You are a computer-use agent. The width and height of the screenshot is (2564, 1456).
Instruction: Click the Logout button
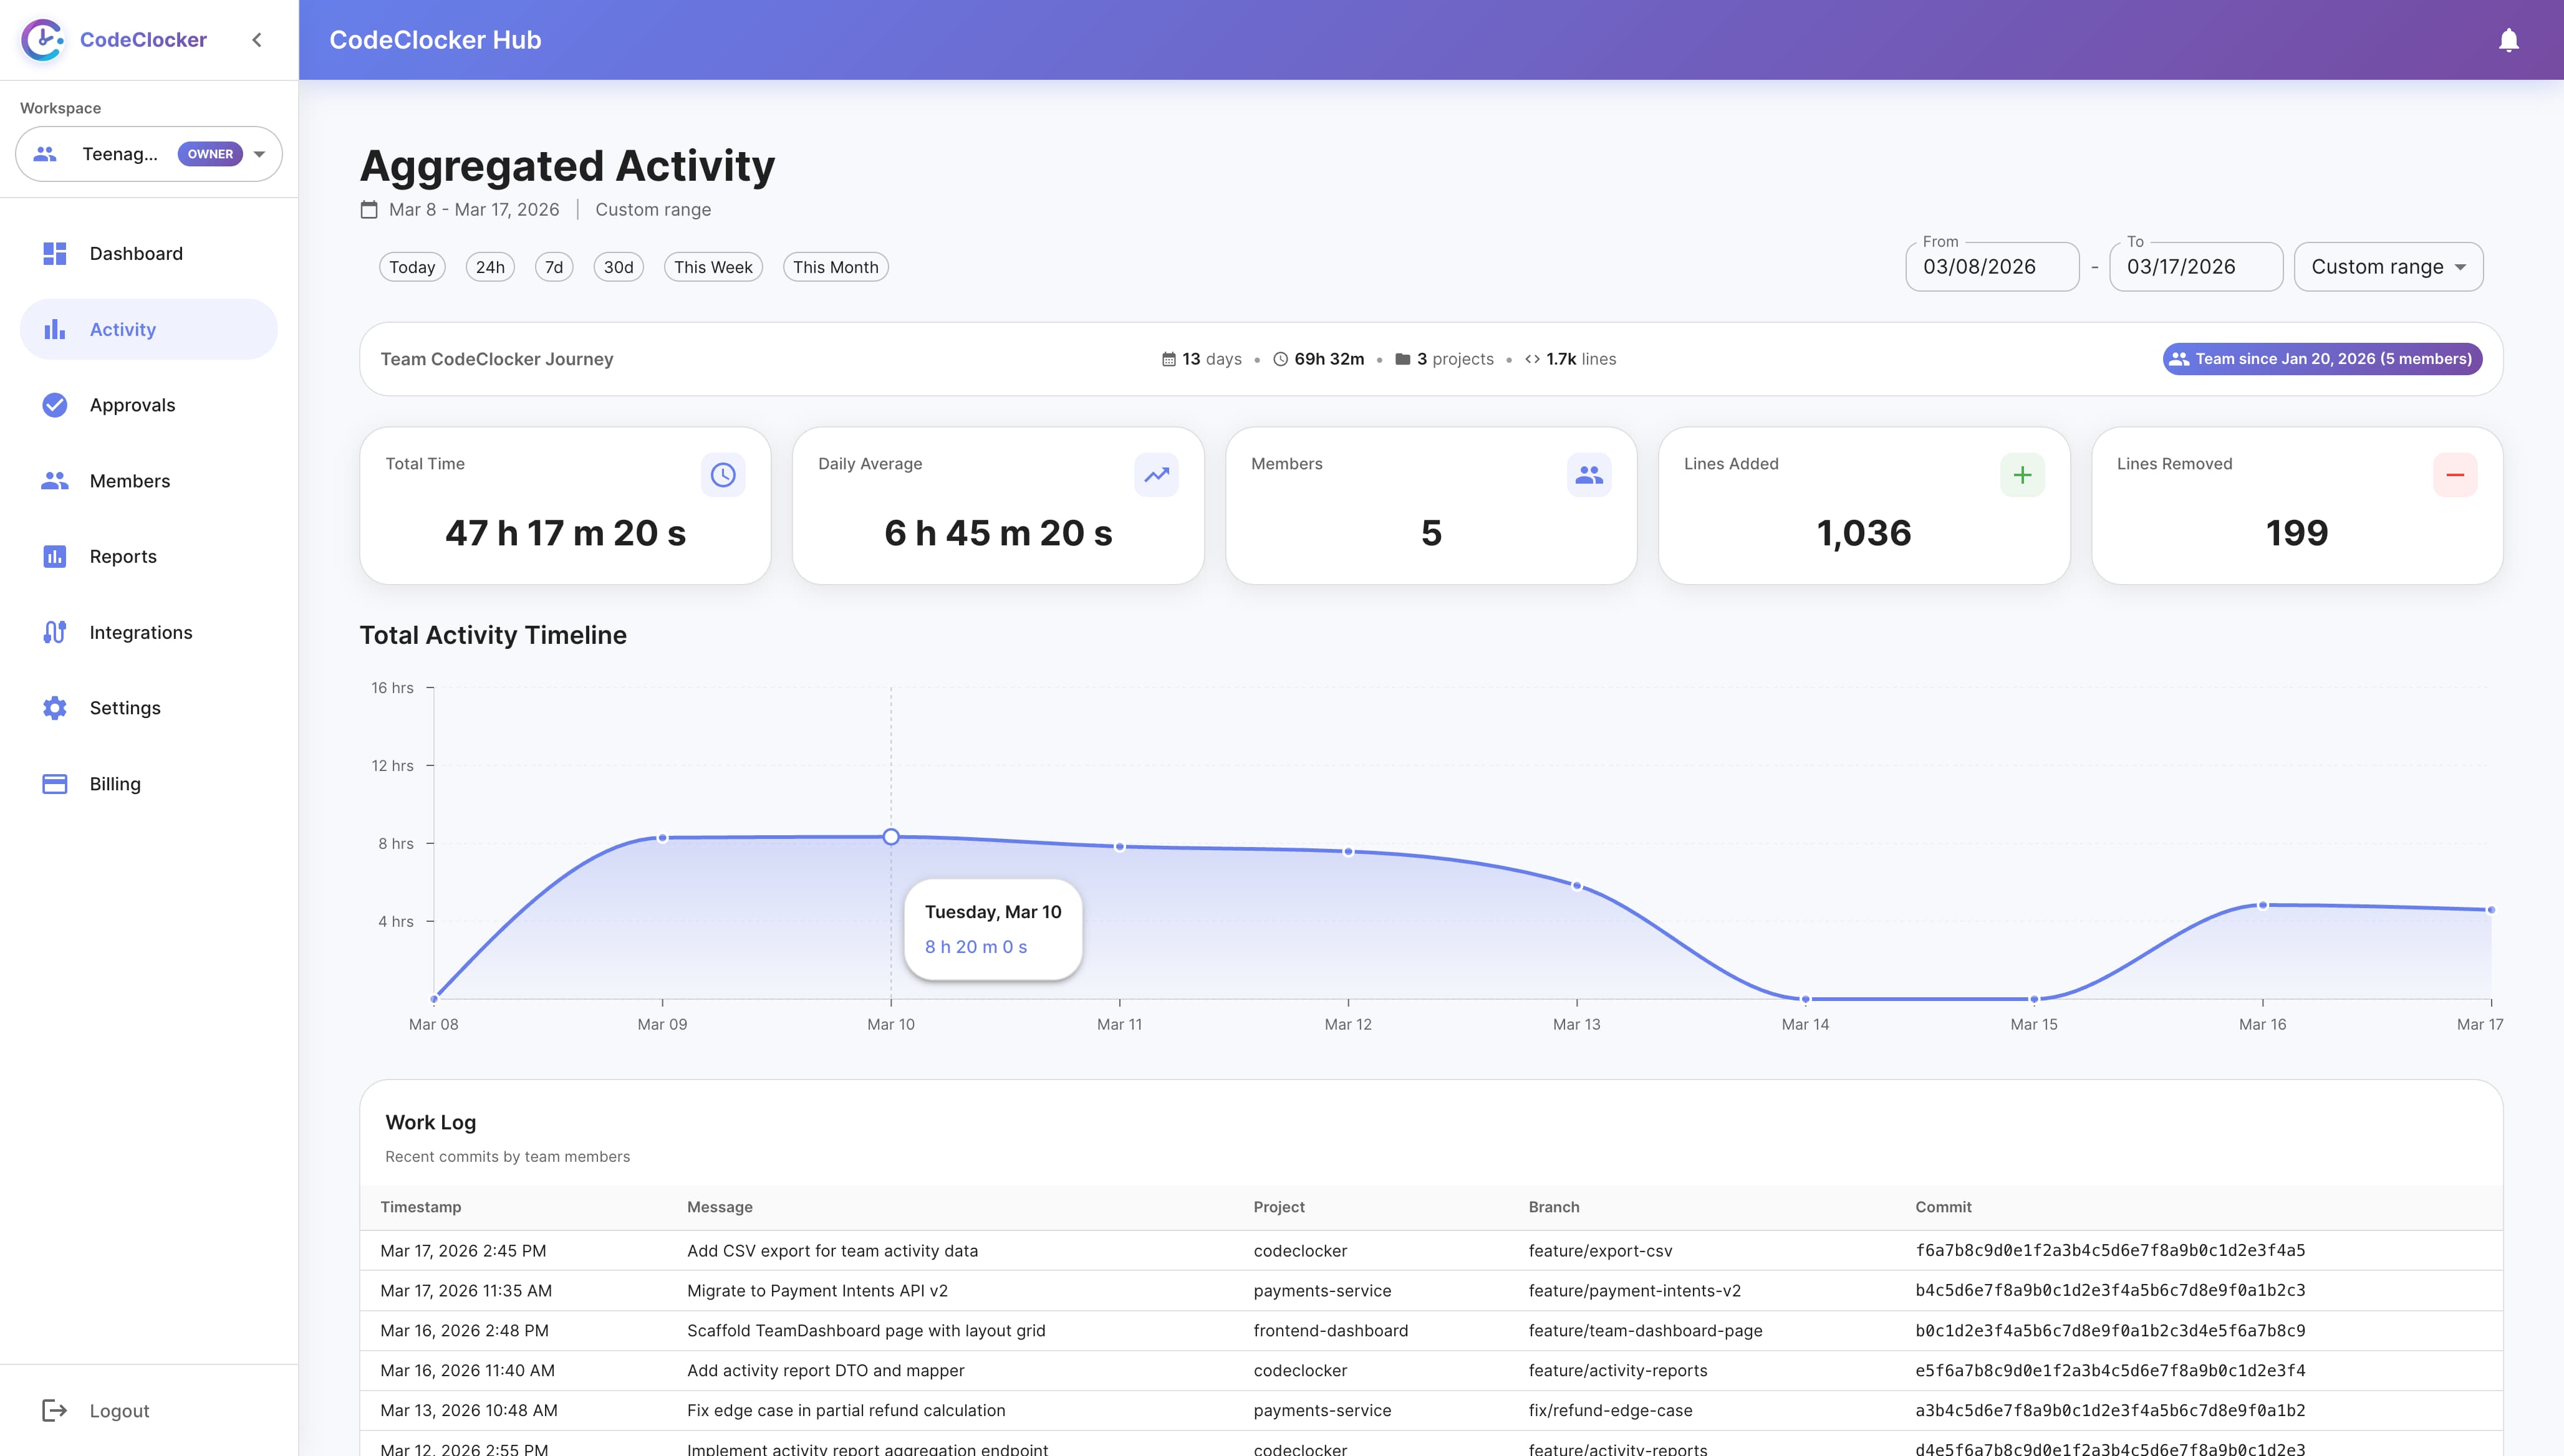click(119, 1410)
